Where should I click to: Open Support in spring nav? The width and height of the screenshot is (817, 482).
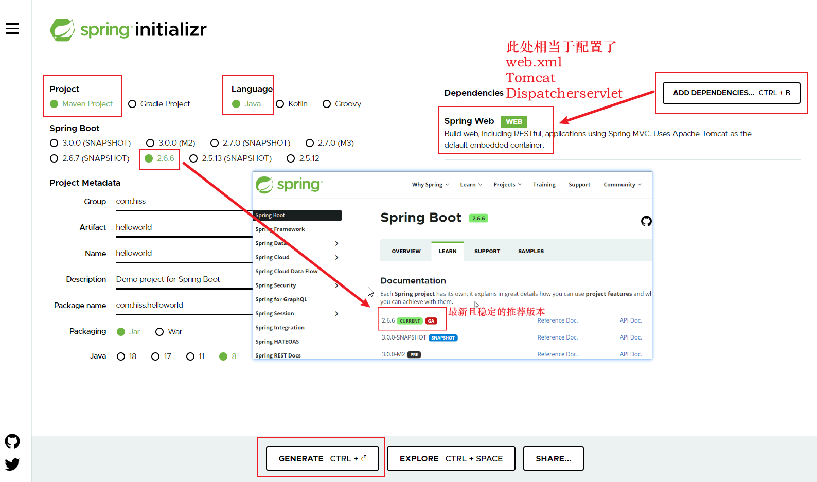pos(579,185)
